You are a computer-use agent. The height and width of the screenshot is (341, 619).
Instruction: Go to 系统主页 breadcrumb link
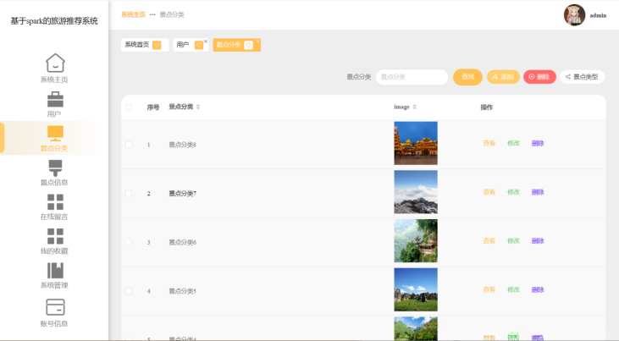[133, 14]
